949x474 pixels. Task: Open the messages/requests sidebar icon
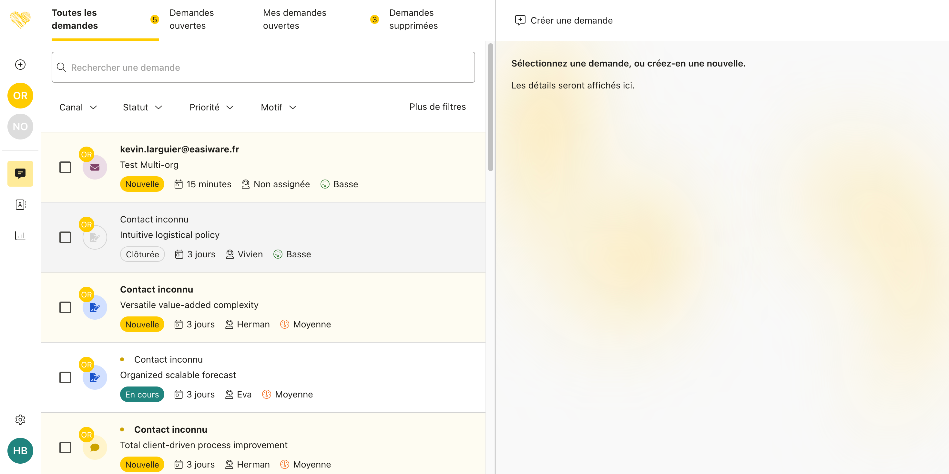[20, 173]
